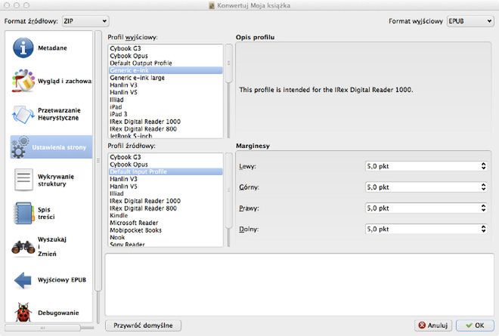499x336 pixels.
Task: Select Mobipocket Books input profile
Action: (166, 230)
